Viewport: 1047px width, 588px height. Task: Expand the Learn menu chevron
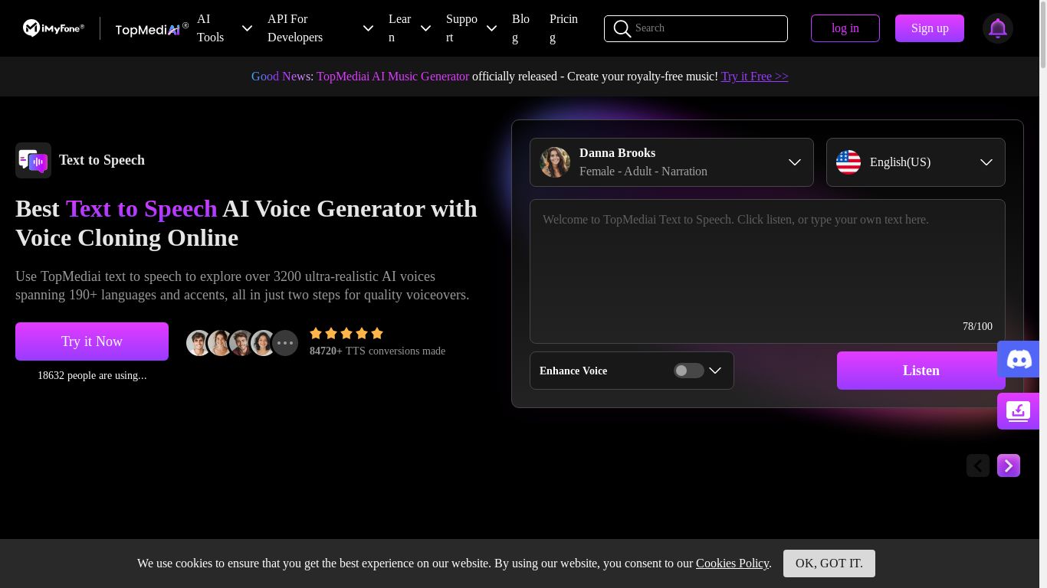(425, 28)
